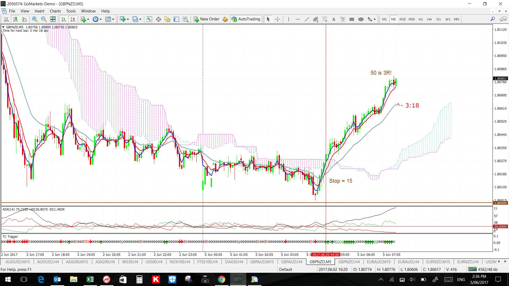Viewport: 509px width, 286px height.
Task: Switch to the AUDUSD,M15 chart tab
Action: coord(18,262)
